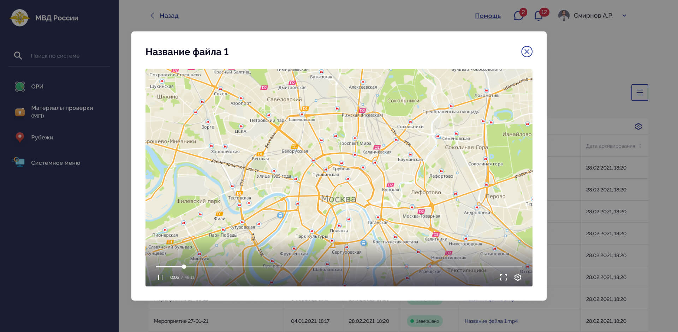678x332 pixels.
Task: Click the Москва label on map
Action: click(x=338, y=199)
